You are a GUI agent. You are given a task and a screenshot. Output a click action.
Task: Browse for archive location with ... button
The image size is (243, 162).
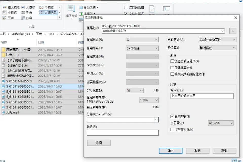point(233,31)
